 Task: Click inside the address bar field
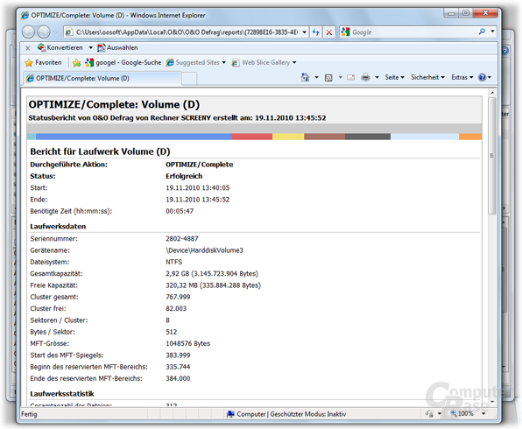click(187, 32)
